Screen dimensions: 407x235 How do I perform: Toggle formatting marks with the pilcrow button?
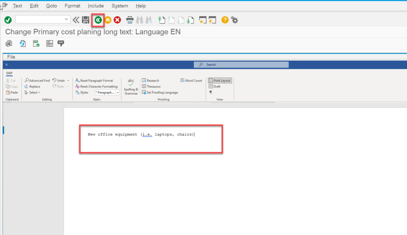click(210, 92)
